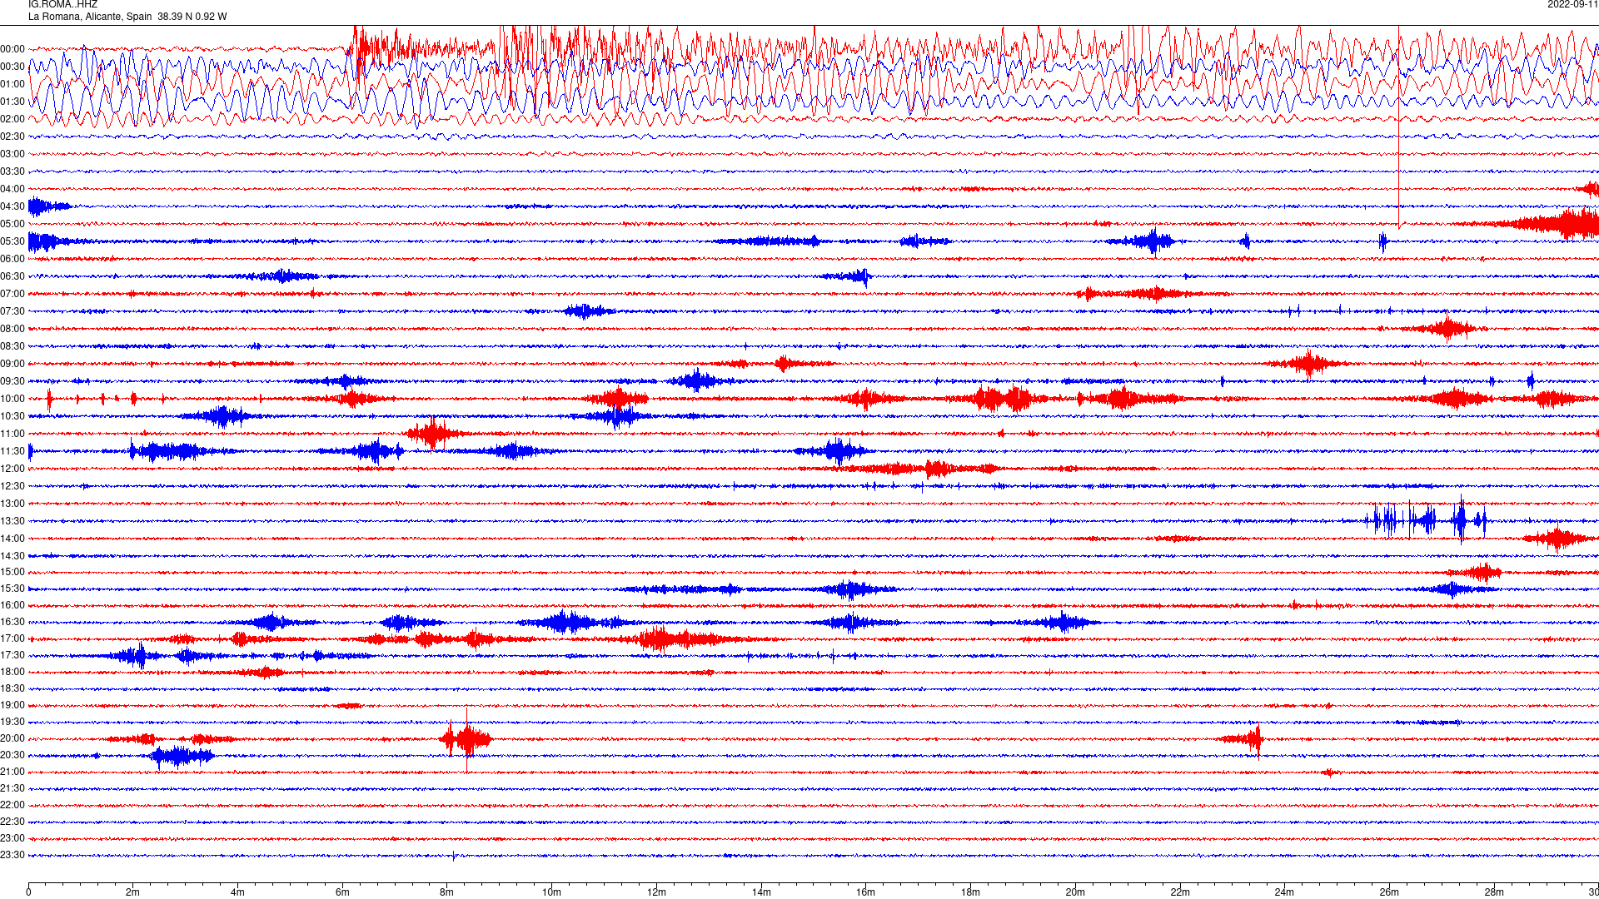Click the 18:30 trace time label
Screen dimensions: 1599x899
pyautogui.click(x=12, y=688)
